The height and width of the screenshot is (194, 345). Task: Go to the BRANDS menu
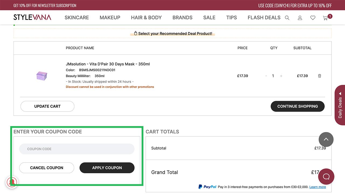[x=182, y=18]
